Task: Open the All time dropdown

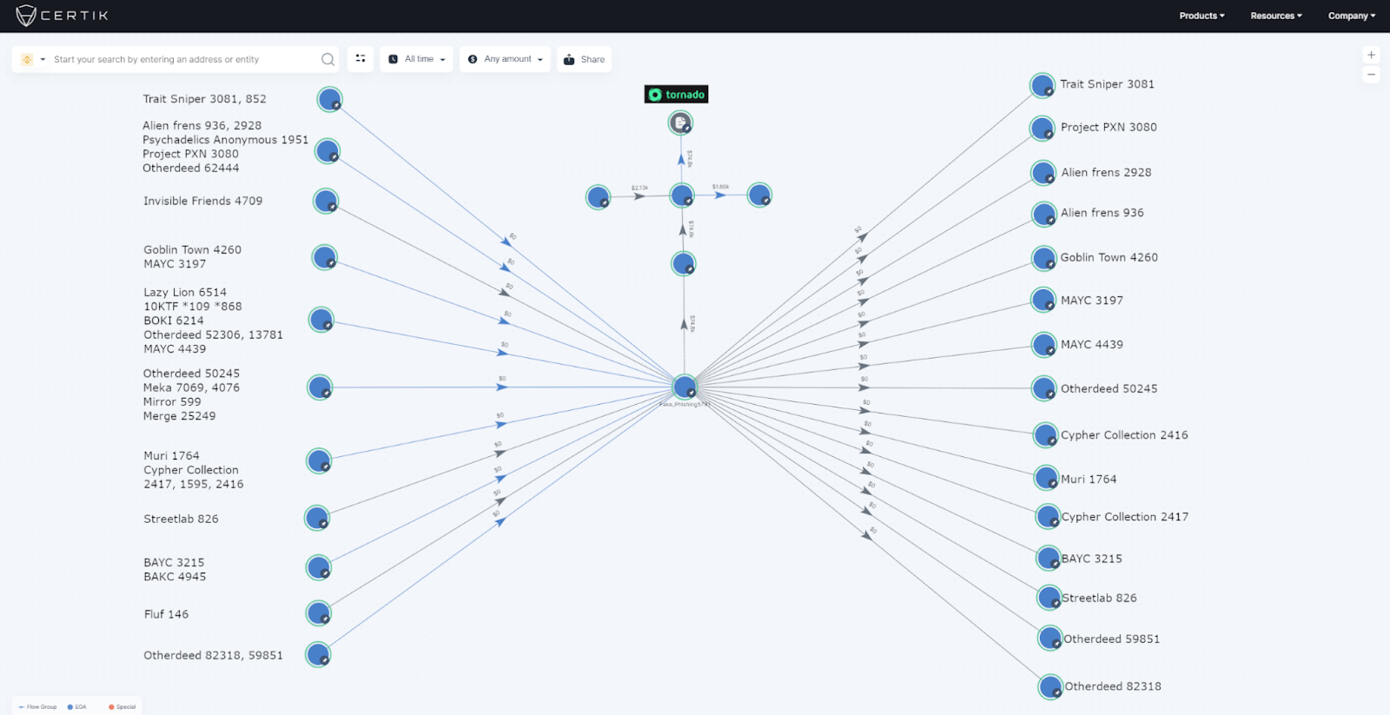Action: tap(416, 59)
